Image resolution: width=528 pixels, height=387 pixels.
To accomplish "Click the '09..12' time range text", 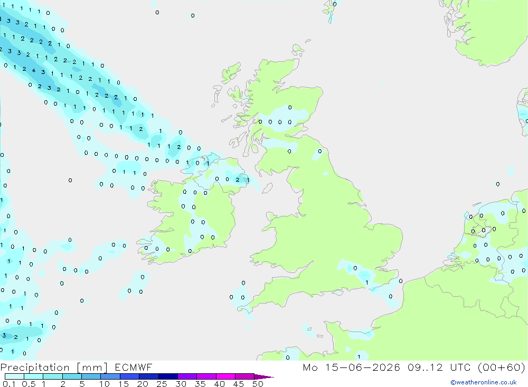I will [x=425, y=367].
